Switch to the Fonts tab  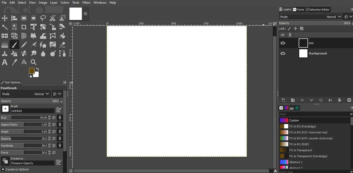pyautogui.click(x=298, y=9)
